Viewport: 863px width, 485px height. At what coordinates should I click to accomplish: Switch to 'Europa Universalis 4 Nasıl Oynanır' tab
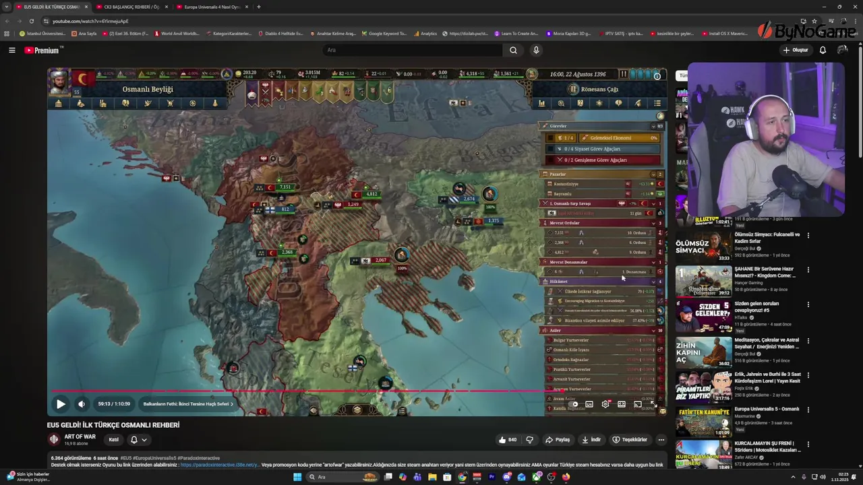point(212,7)
